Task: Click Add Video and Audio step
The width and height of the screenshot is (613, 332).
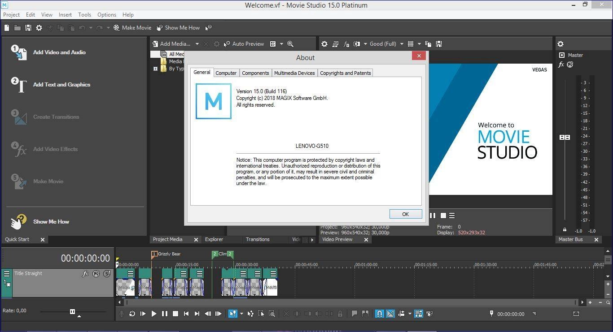Action: click(48, 52)
